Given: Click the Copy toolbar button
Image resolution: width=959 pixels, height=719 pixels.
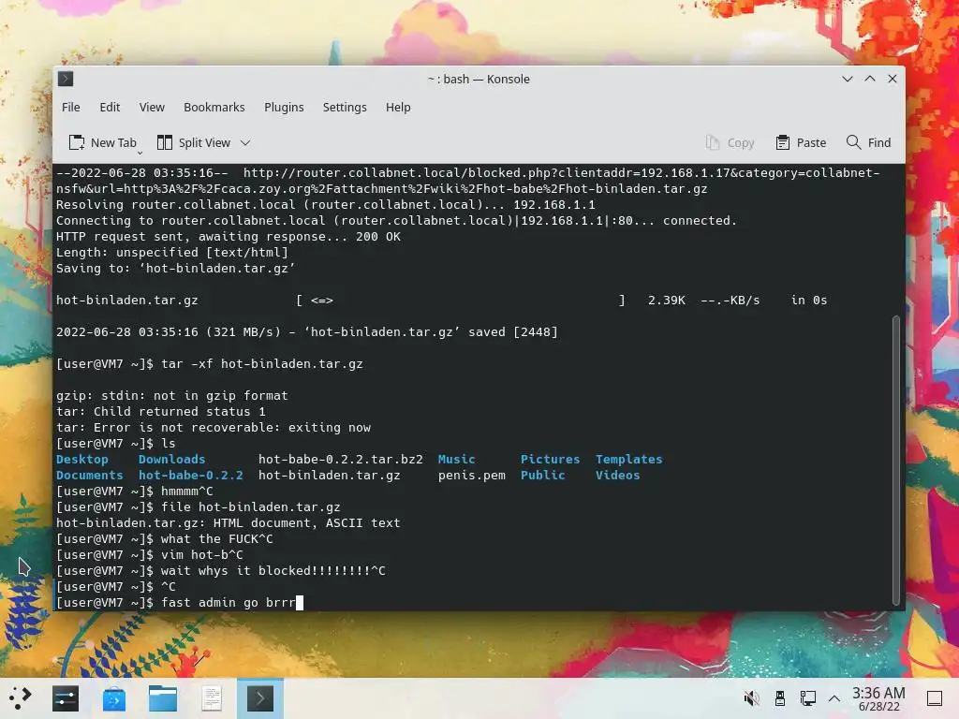Looking at the screenshot, I should click(730, 142).
